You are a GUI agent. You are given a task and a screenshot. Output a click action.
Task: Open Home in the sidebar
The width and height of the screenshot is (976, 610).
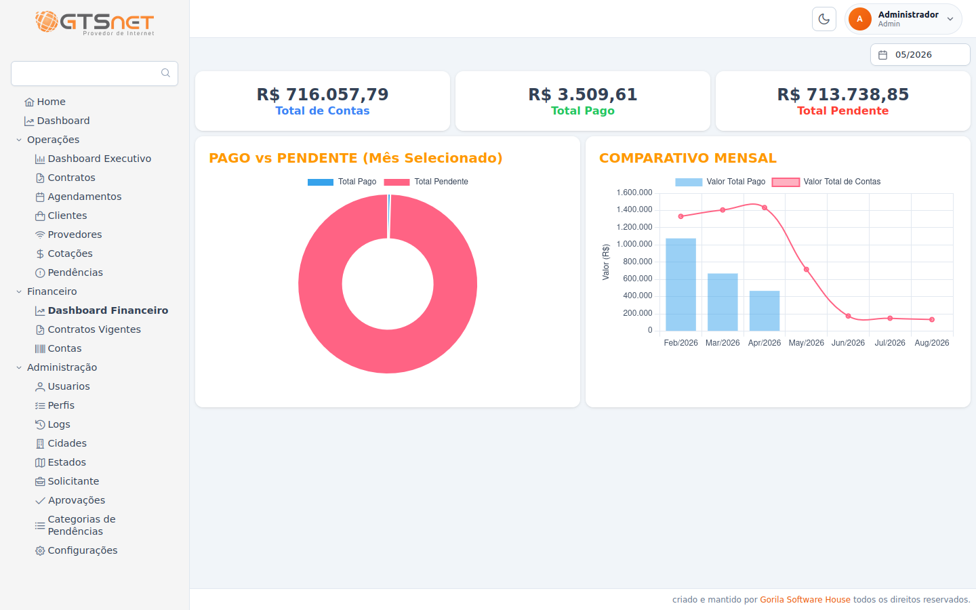tap(52, 102)
